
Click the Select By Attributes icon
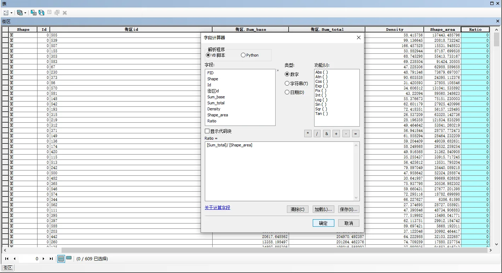34,13
